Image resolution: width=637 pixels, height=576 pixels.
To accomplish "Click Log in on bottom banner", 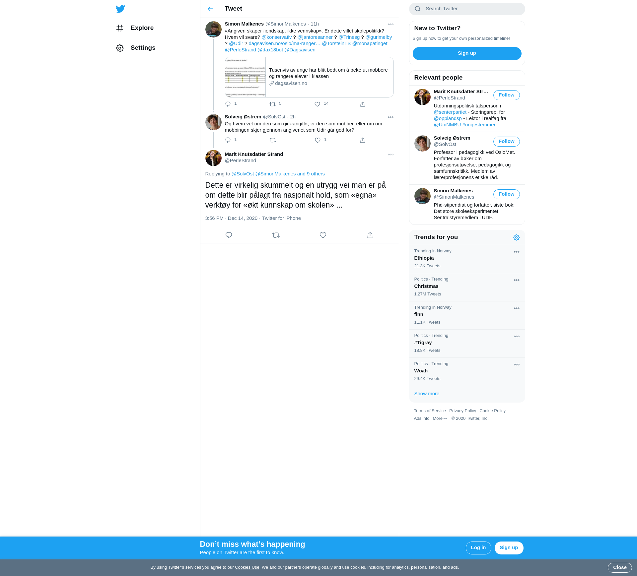I will point(478,548).
